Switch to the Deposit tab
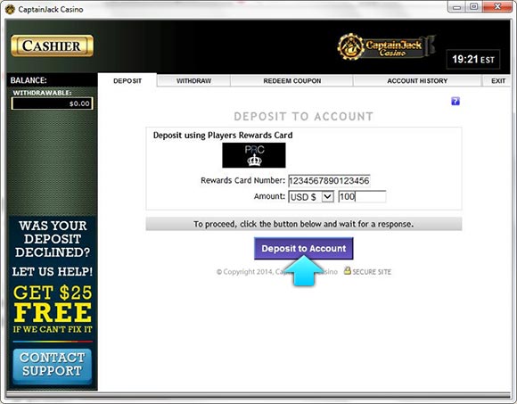The height and width of the screenshot is (404, 517). (x=127, y=81)
